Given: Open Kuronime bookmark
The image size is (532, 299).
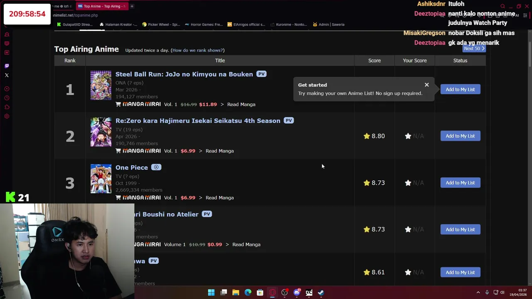Looking at the screenshot, I should tap(288, 25).
